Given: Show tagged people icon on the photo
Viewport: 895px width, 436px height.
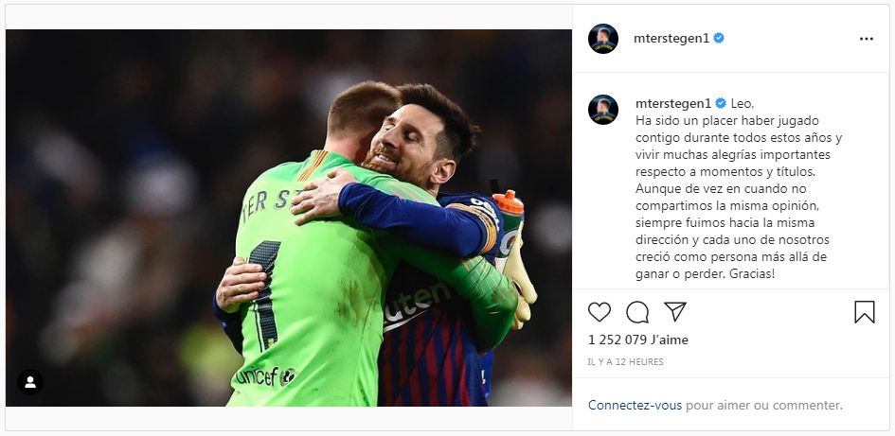Looking at the screenshot, I should point(30,382).
